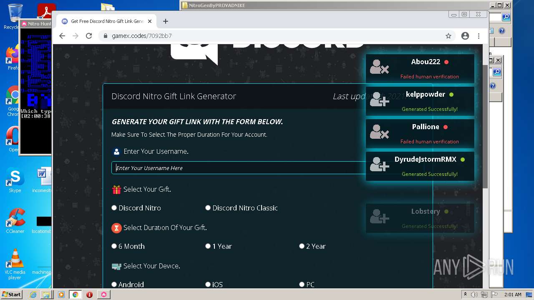
Task: Click the hourglass duration icon
Action: click(116, 228)
